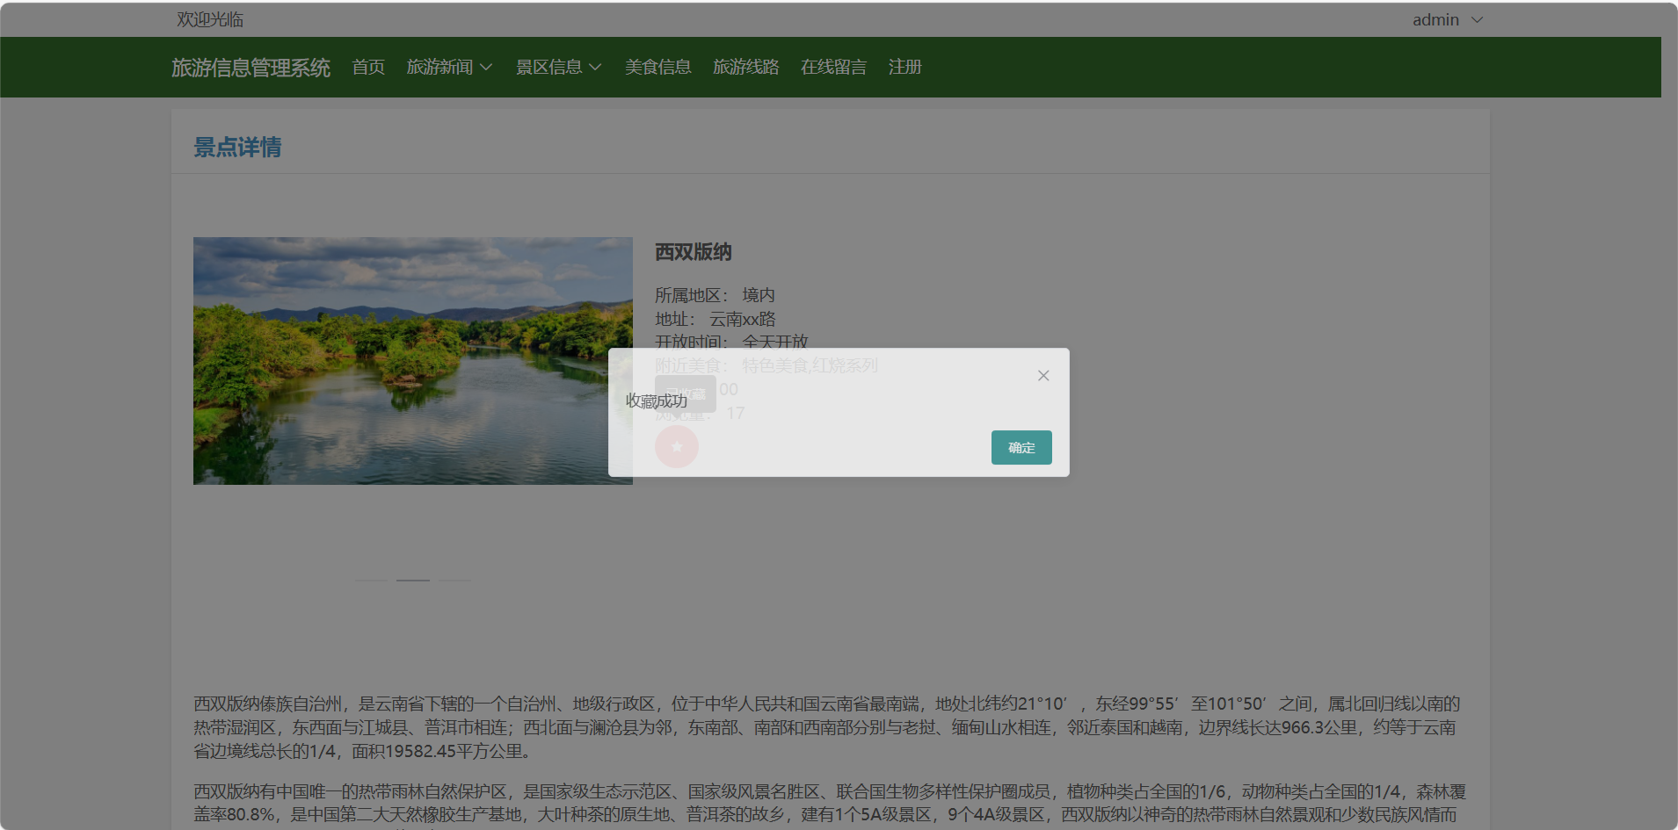Viewport: 1678px width, 830px height.
Task: Click the red star favorite icon
Action: tap(677, 446)
